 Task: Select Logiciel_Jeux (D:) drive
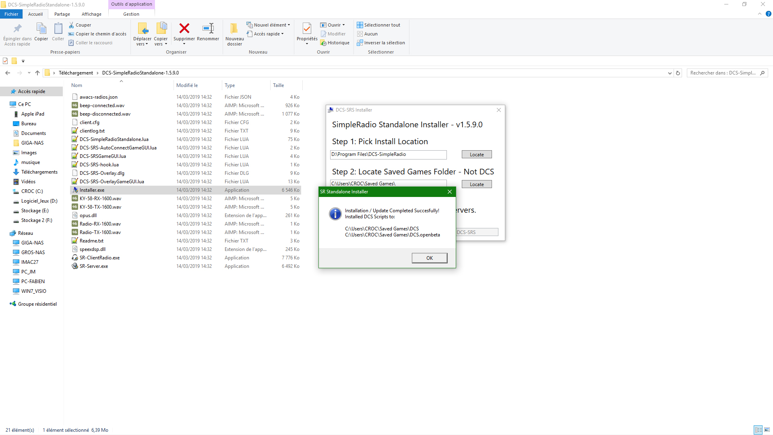point(39,201)
